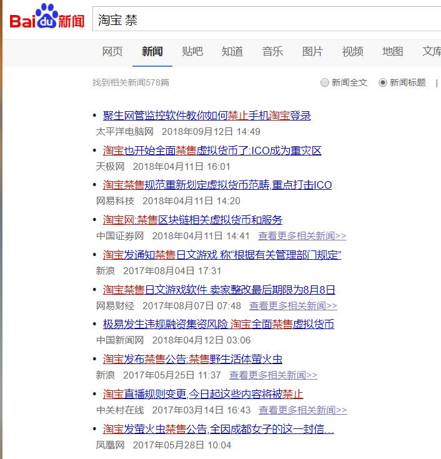Open article 淘宝直播规则变更
This screenshot has width=441, height=459.
203,394
